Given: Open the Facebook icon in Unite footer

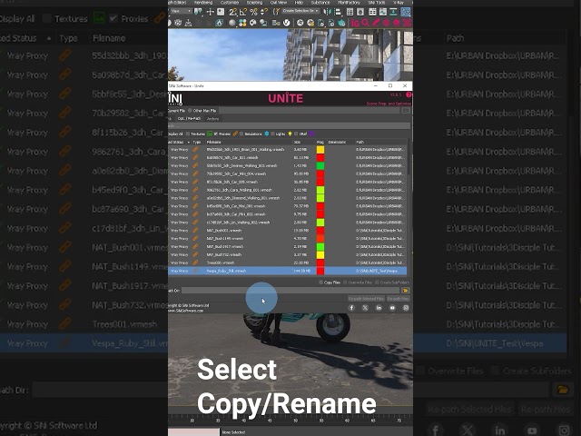Looking at the screenshot, I should pyautogui.click(x=351, y=308).
